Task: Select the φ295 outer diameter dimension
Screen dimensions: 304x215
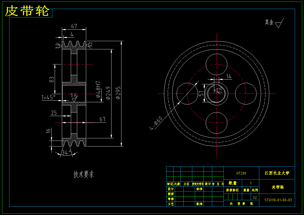Action: point(118,93)
